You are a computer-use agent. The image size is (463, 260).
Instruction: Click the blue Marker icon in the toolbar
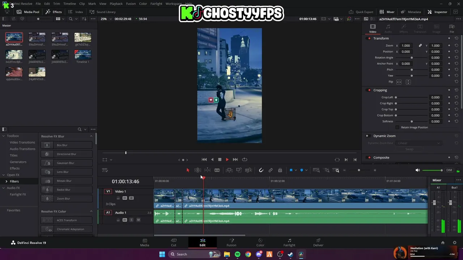302,170
